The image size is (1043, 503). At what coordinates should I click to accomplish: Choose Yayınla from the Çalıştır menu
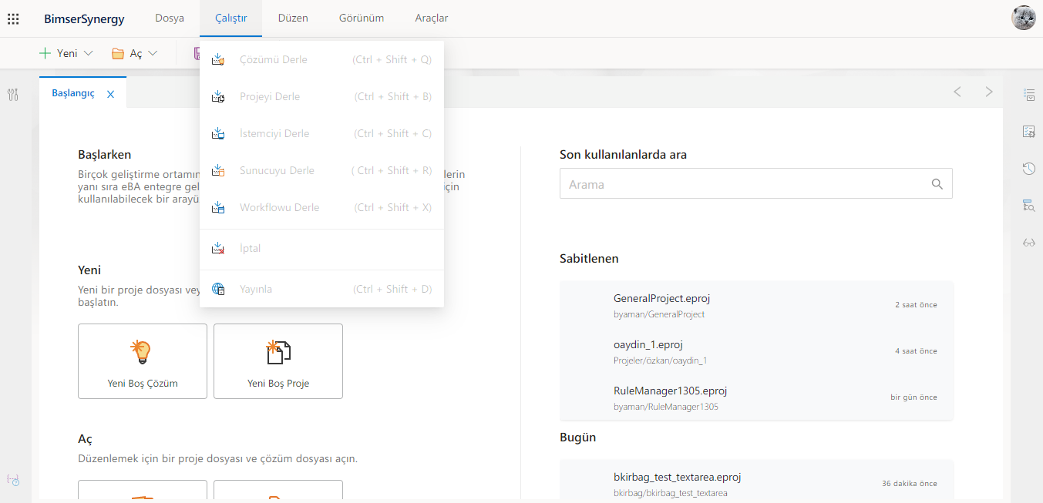coord(255,290)
